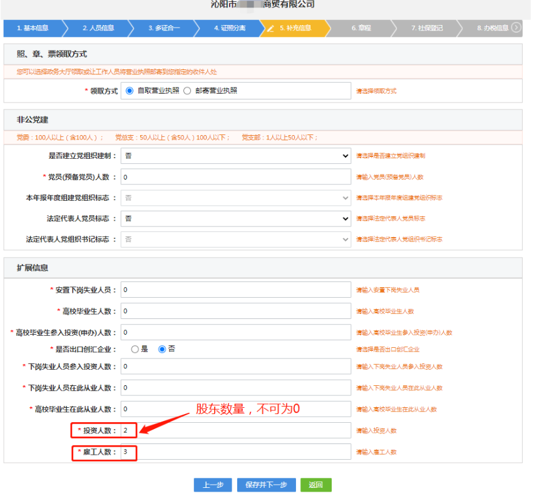Image resolution: width=537 pixels, height=496 pixels.
Task: Click the green 返回 button
Action: click(315, 485)
